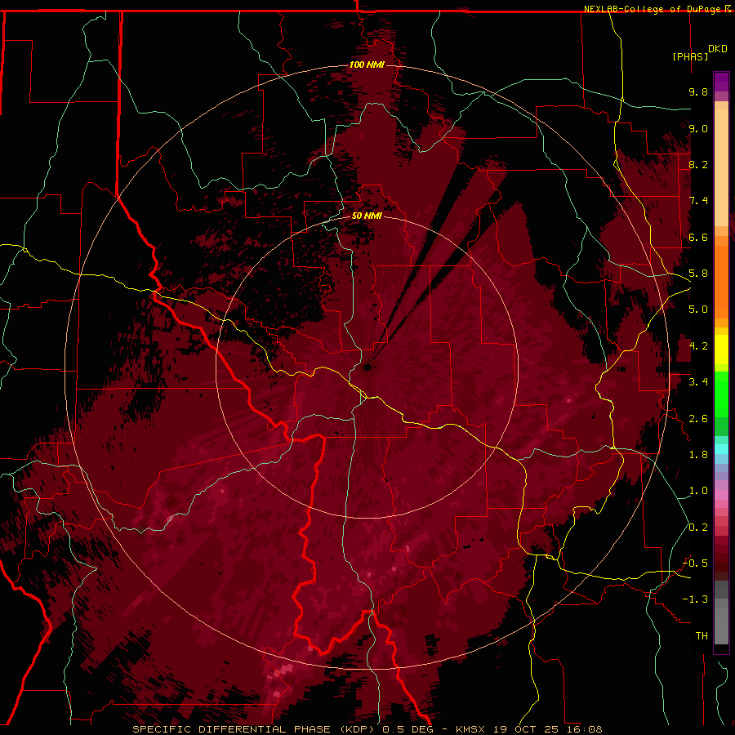Click the NEXLAB-College of DuPage watermark text
This screenshot has height=735, width=735.
(x=657, y=9)
